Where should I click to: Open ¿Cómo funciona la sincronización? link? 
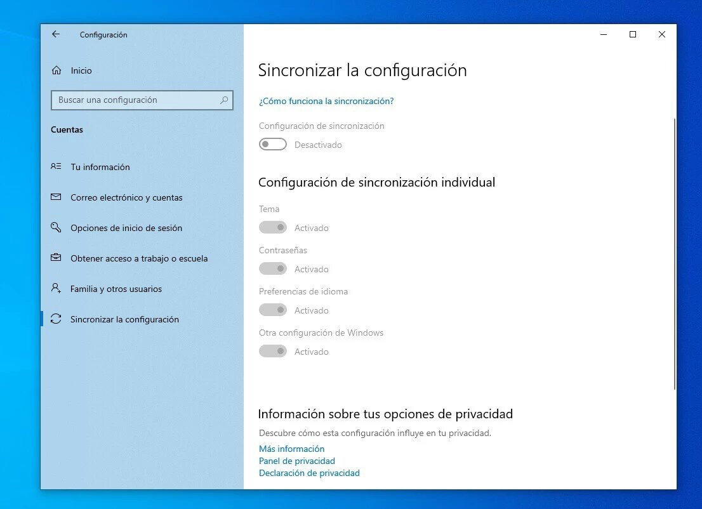tap(326, 101)
